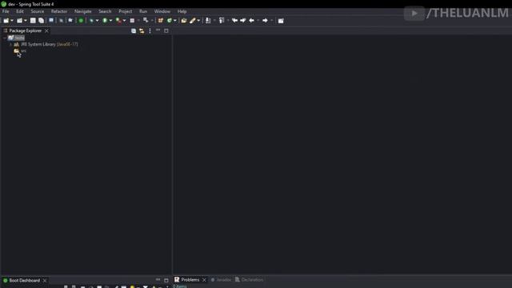
Task: Open the Window menu
Action: [x=162, y=11]
